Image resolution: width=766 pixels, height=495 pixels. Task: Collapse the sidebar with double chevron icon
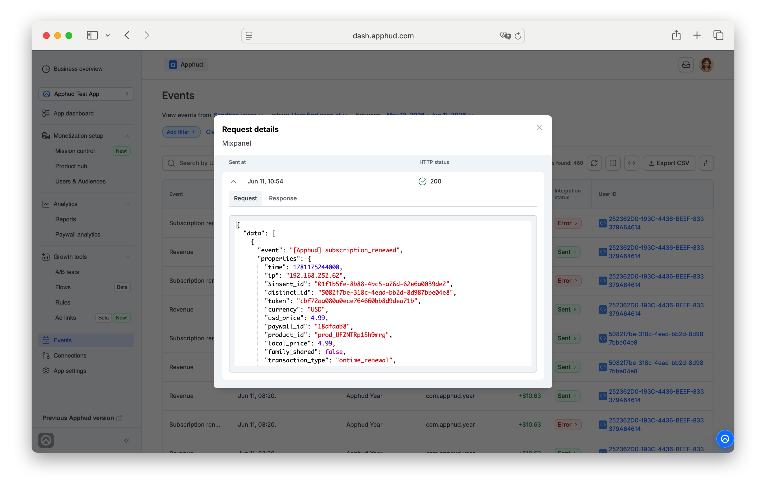[127, 440]
